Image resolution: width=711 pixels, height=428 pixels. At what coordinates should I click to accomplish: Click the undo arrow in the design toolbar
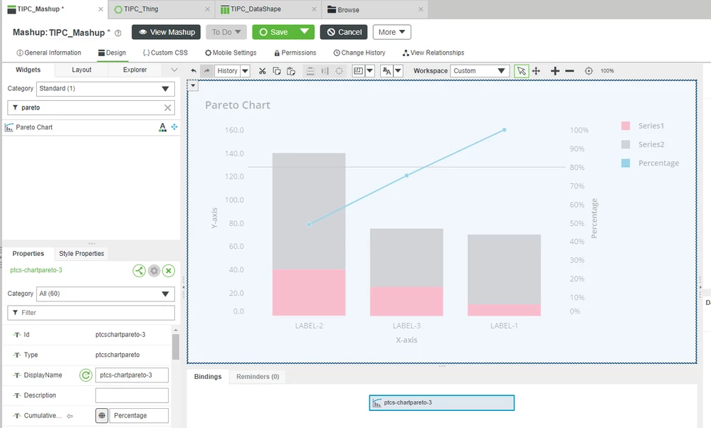[194, 70]
